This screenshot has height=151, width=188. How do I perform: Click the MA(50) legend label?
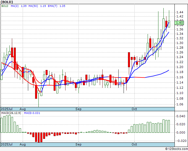click(x=33, y=6)
